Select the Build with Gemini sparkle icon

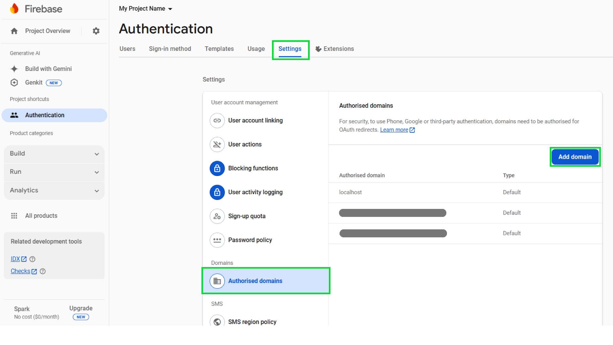(x=14, y=69)
